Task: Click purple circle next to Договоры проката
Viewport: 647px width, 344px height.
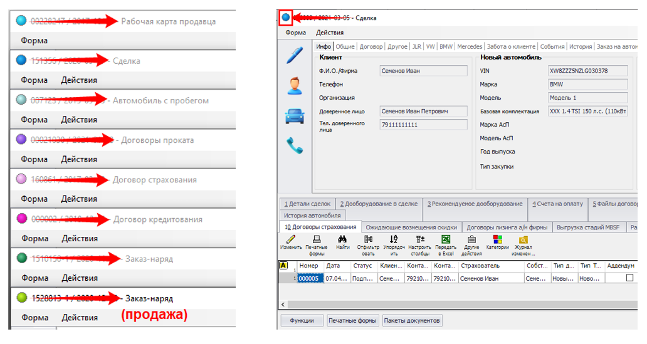Action: coord(21,139)
